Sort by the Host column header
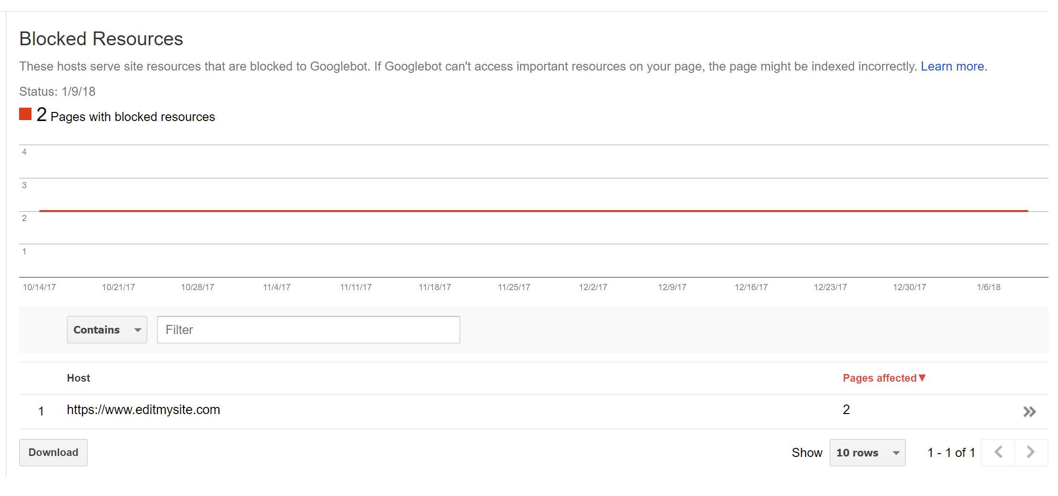This screenshot has height=496, width=1058. (x=78, y=378)
